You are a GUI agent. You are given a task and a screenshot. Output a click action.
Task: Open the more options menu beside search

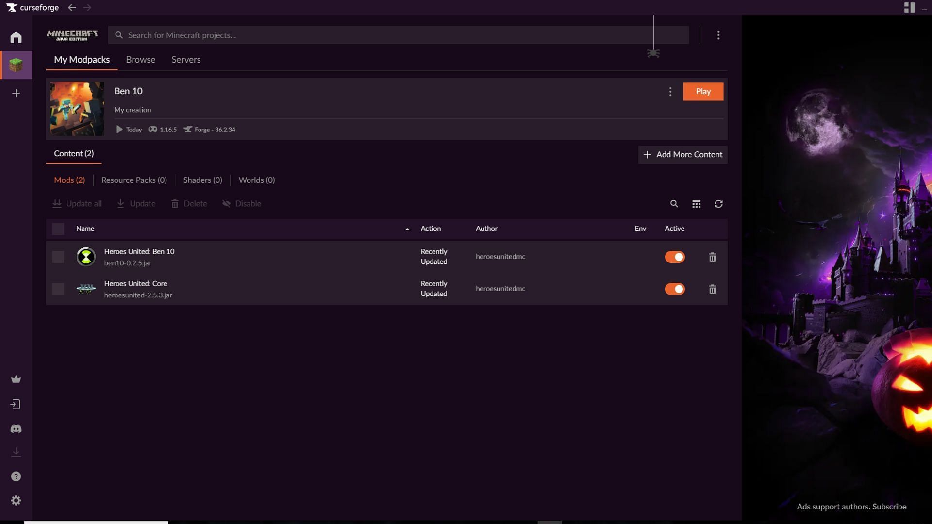coord(718,35)
